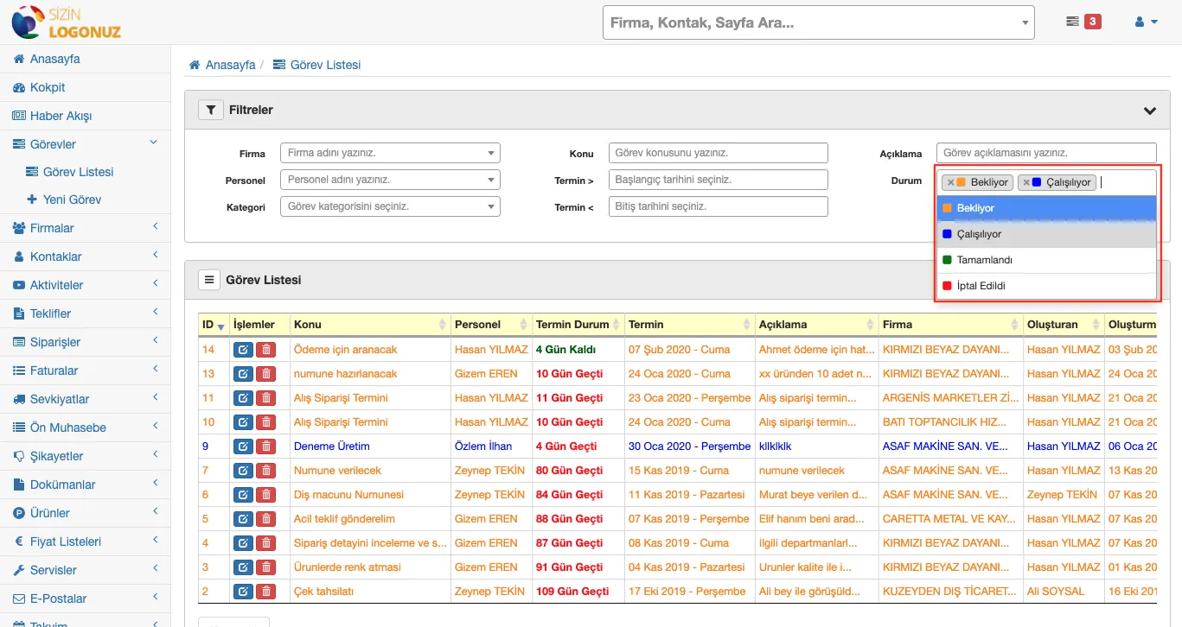Edit task 9 Deneme Üretim

click(x=243, y=446)
